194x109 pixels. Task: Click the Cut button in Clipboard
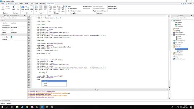tap(8, 6)
